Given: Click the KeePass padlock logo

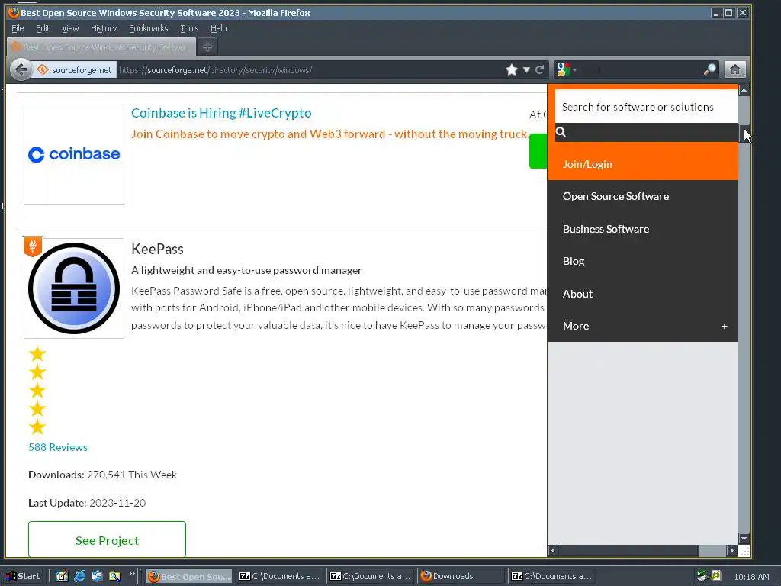Looking at the screenshot, I should [74, 288].
